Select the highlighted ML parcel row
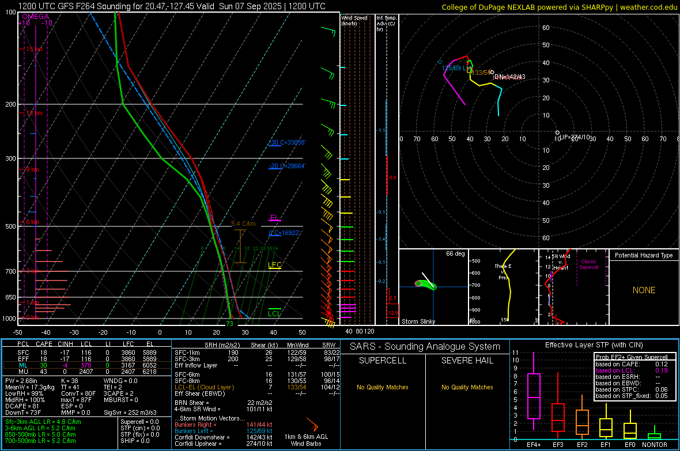 pyautogui.click(x=87, y=365)
